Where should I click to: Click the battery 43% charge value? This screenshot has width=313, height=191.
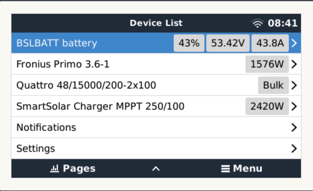189,43
